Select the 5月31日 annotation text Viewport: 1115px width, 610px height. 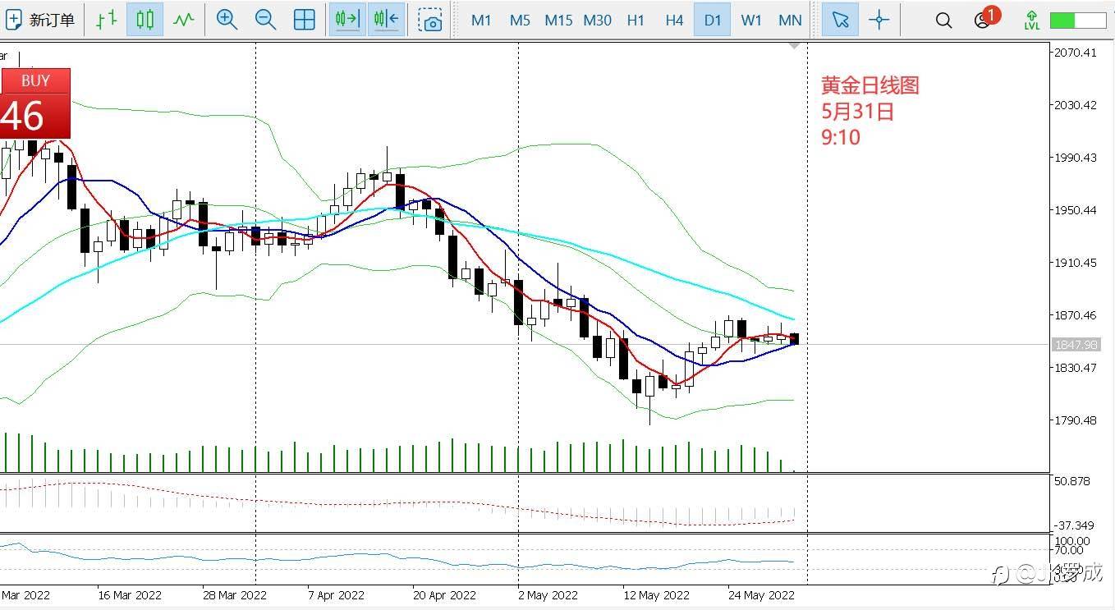point(857,111)
